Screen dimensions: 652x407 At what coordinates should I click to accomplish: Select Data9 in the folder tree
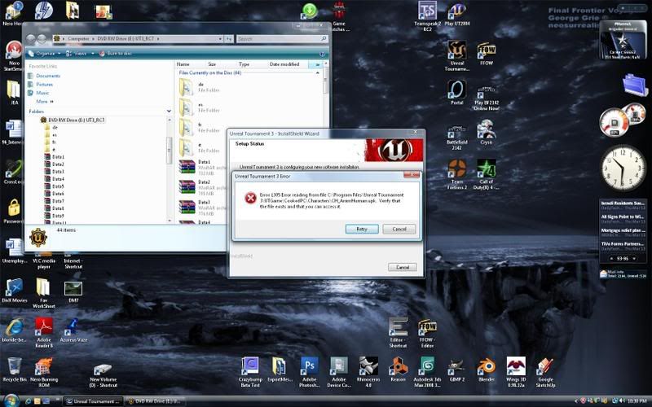[x=55, y=216]
